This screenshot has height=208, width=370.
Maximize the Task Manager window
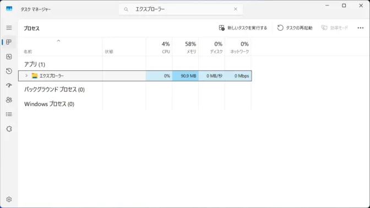pyautogui.click(x=344, y=6)
